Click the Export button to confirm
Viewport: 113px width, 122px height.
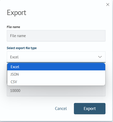90,108
